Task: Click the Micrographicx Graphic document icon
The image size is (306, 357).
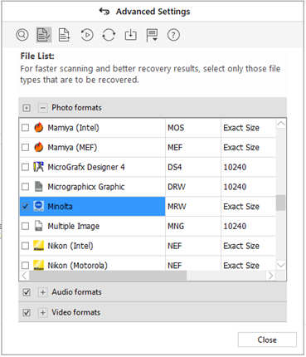Action: pyautogui.click(x=39, y=187)
